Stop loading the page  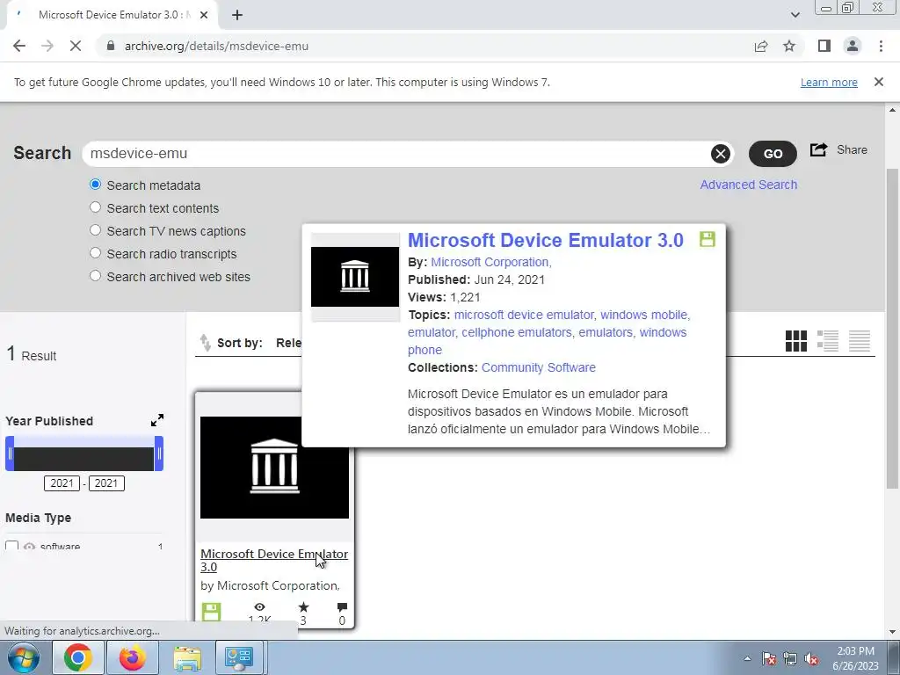[x=76, y=46]
